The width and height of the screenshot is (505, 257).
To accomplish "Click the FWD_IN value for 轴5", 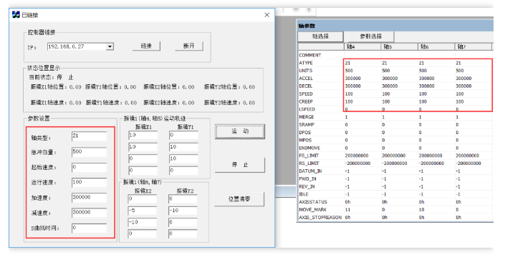I will tap(384, 178).
